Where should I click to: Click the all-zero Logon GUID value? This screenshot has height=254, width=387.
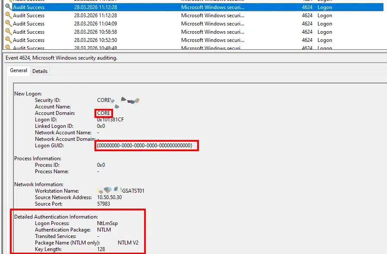(145, 146)
